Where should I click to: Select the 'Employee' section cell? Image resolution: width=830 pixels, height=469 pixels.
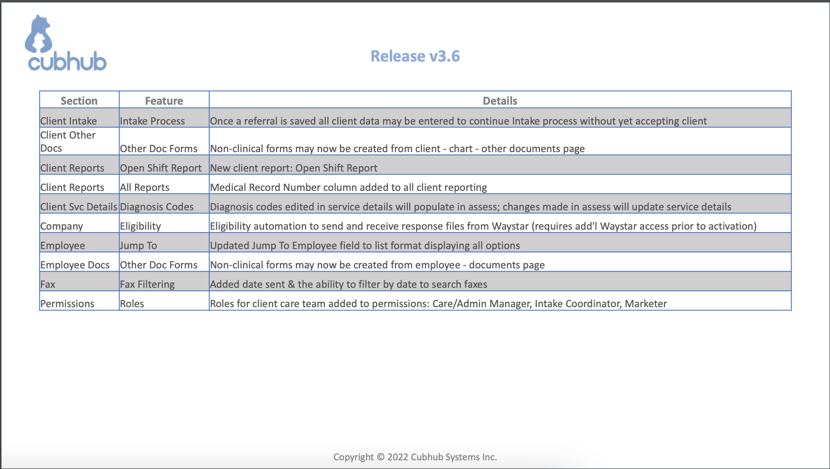point(79,243)
